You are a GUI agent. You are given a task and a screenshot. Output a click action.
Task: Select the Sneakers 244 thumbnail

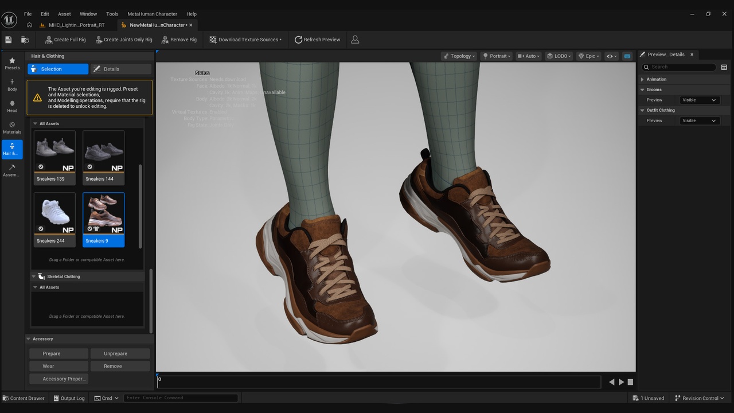[x=54, y=219]
